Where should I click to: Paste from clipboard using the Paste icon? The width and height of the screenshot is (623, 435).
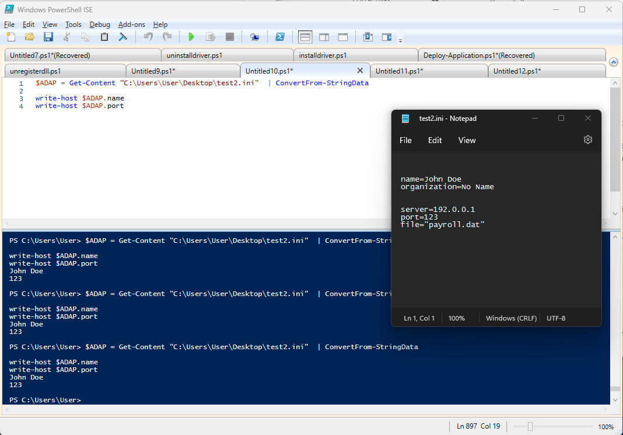104,37
